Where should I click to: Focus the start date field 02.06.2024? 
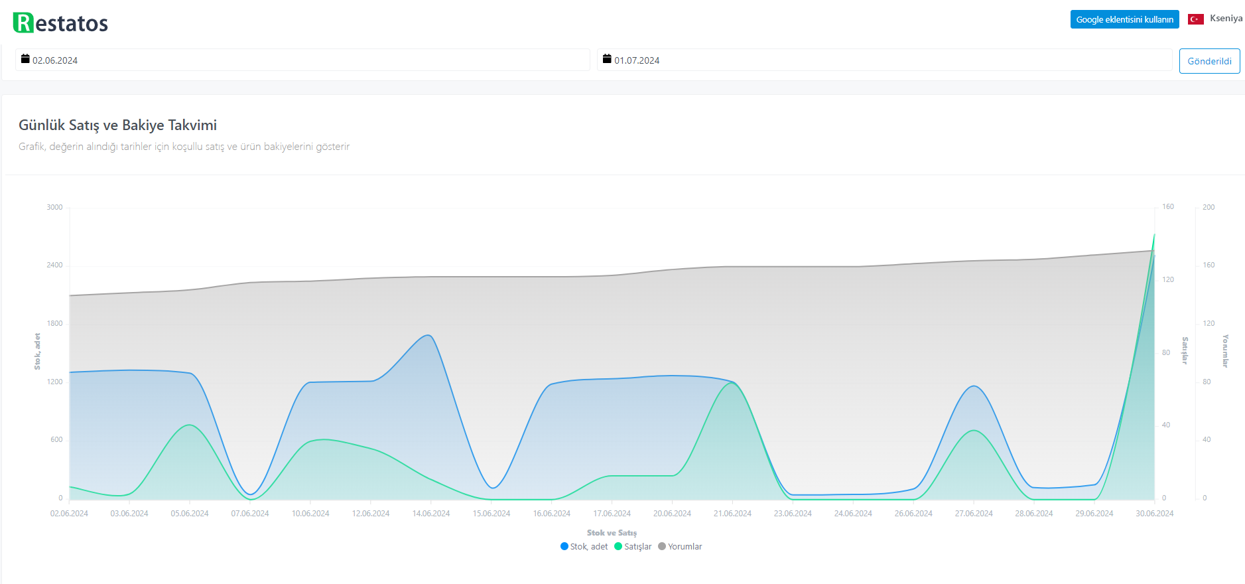tap(302, 60)
